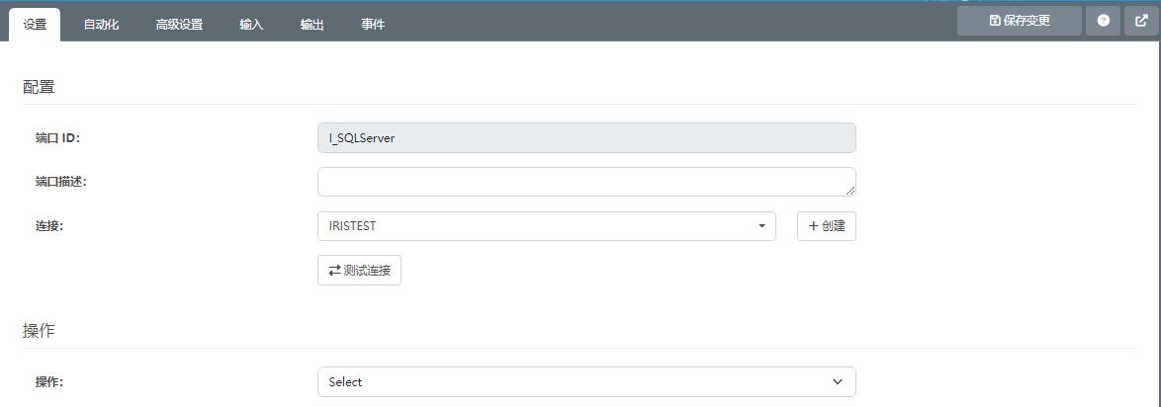
Task: Switch to the 设置 tab
Action: 35,25
